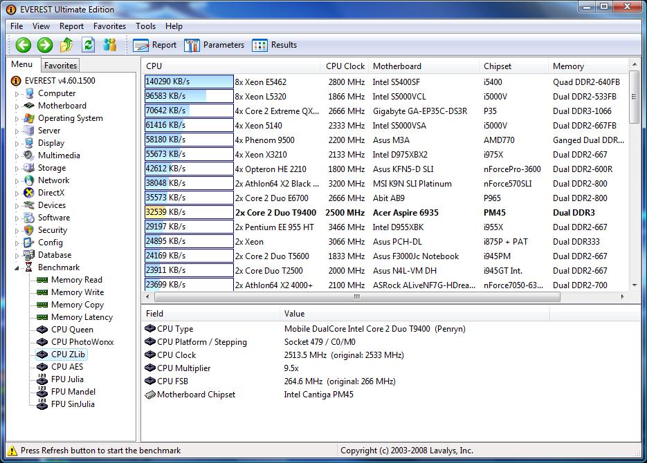647x463 pixels.
Task: Open the FPU SinJulia benchmark
Action: [x=73, y=404]
